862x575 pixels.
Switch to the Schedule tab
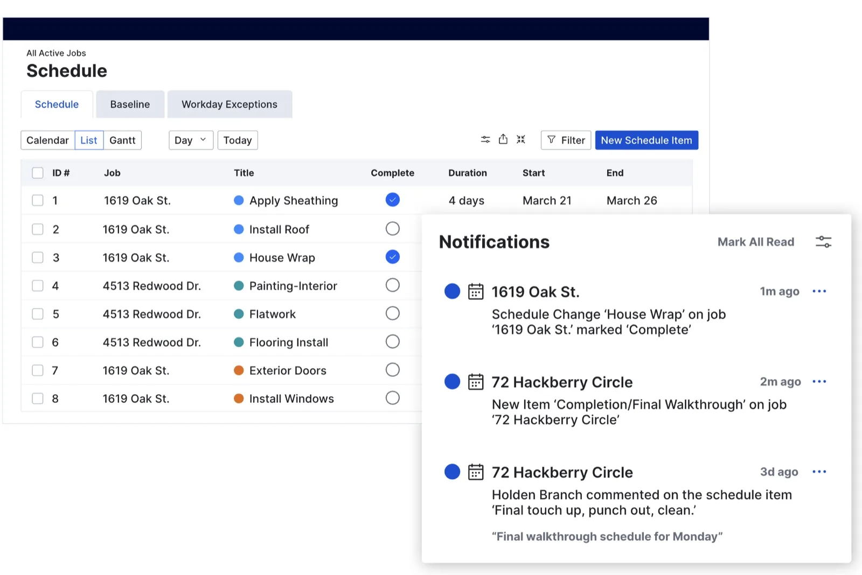[57, 104]
